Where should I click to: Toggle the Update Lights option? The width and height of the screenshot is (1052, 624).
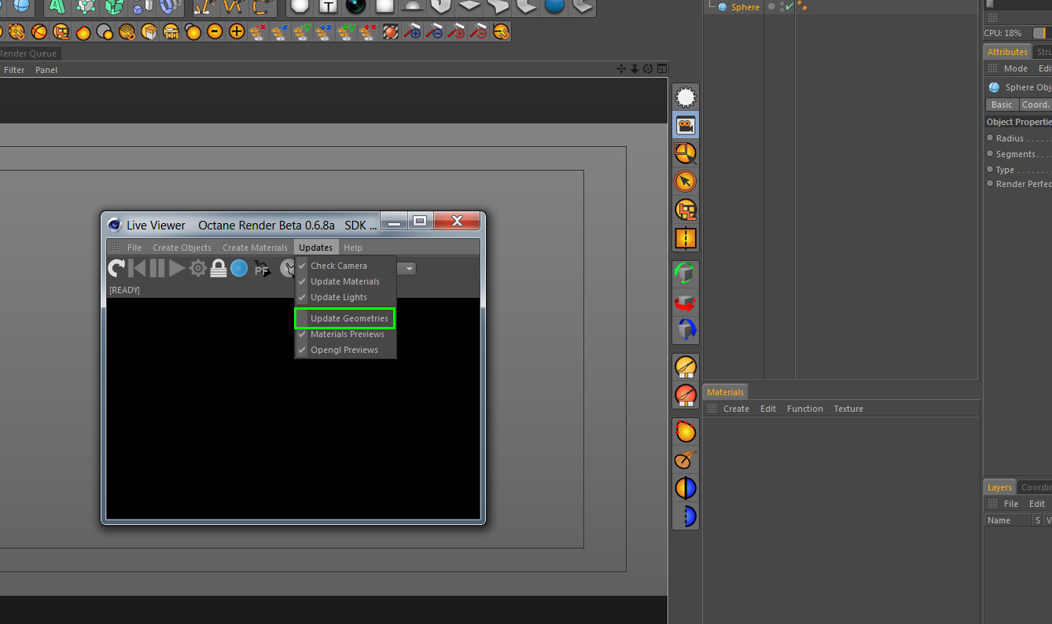point(345,297)
